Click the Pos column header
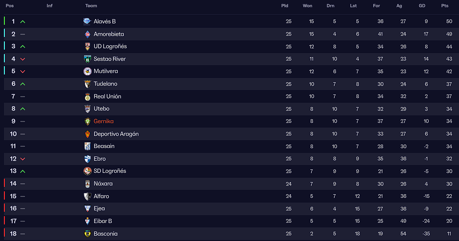This screenshot has width=459, height=241. [10, 6]
